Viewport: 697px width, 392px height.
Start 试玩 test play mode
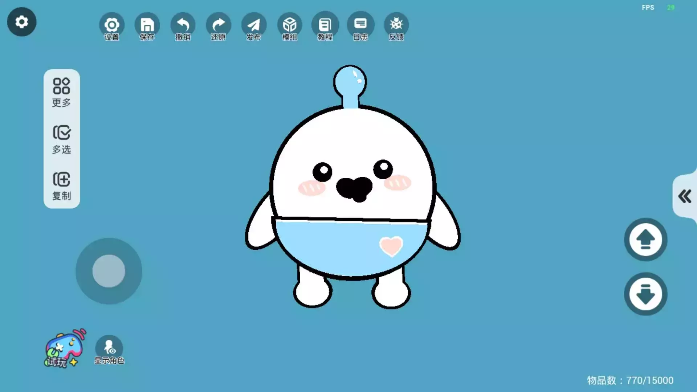[x=64, y=349]
